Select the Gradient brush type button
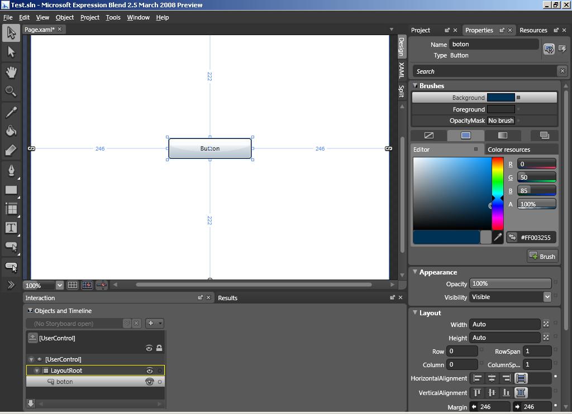The width and height of the screenshot is (572, 414). [503, 136]
